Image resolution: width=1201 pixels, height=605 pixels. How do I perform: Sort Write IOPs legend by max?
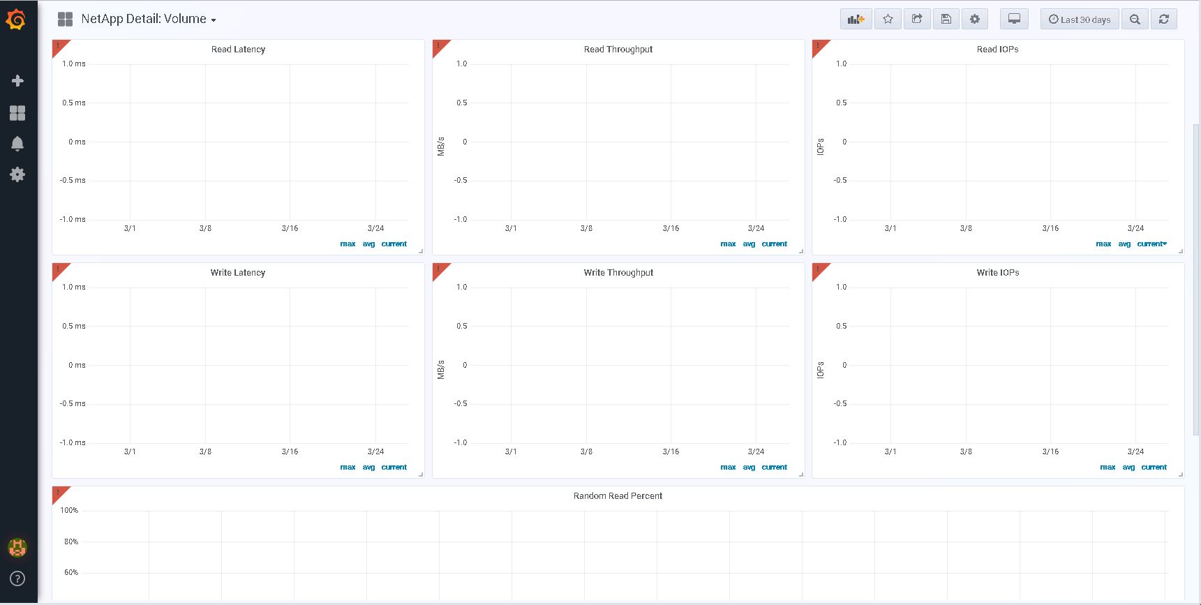click(x=1107, y=468)
